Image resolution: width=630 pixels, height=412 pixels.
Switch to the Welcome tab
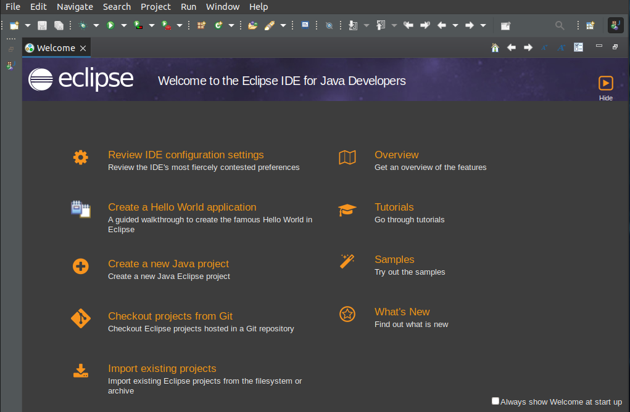pos(54,47)
